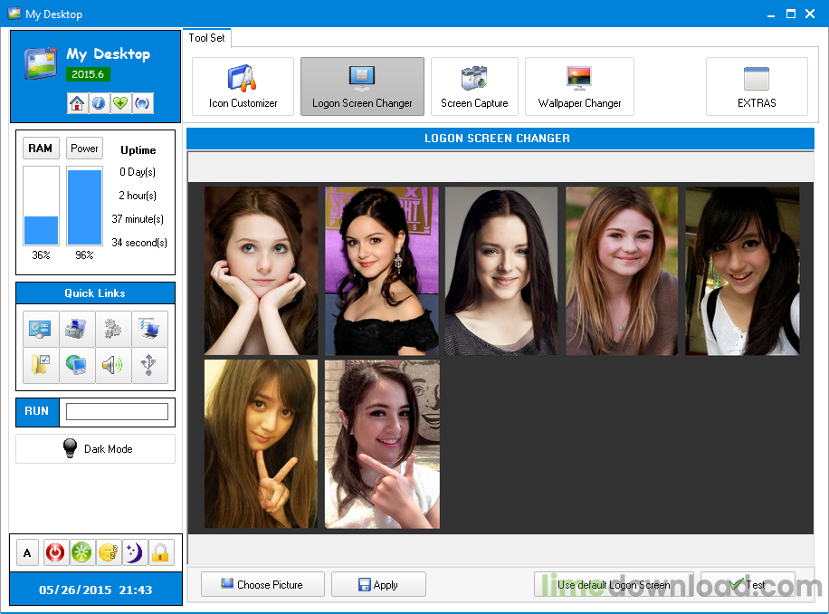Click the home icon in header
The height and width of the screenshot is (614, 829).
[x=77, y=103]
